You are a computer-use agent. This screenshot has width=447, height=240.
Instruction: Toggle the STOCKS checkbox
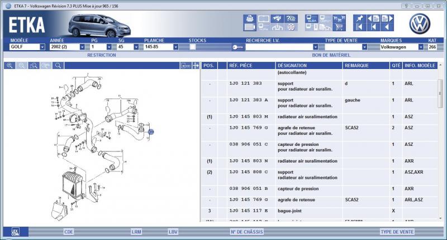[193, 47]
